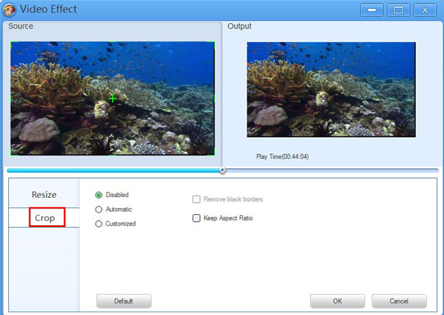The image size is (444, 315).
Task: Click the Source panel label
Action: 20,27
